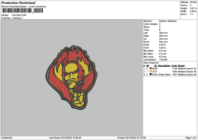Click 'Last Saved: 24/12/2024 10.25.49' footer text
Viewport: 198px width, 140px height.
(65, 138)
